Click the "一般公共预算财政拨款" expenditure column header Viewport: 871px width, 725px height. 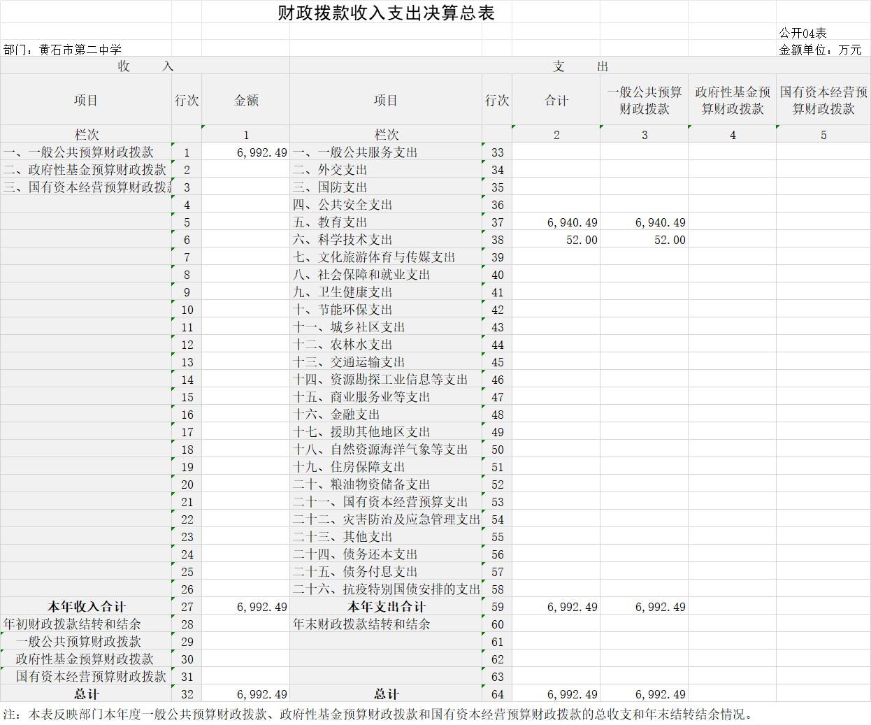click(x=644, y=100)
